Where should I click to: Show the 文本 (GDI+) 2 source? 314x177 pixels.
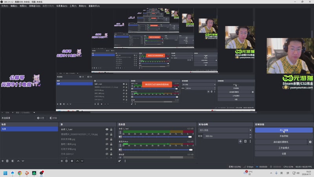107,154
